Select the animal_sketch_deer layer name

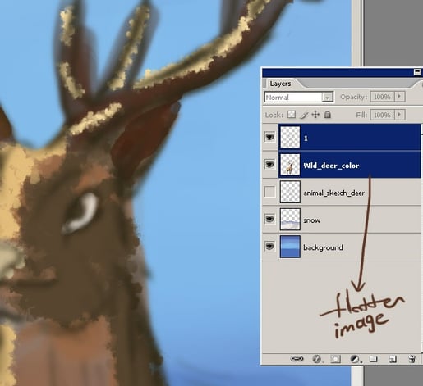click(x=333, y=193)
